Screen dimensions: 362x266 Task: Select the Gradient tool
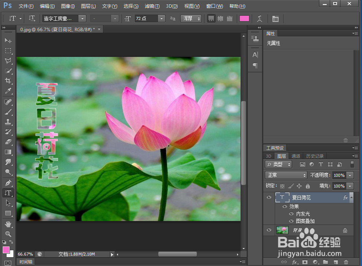pos(8,152)
